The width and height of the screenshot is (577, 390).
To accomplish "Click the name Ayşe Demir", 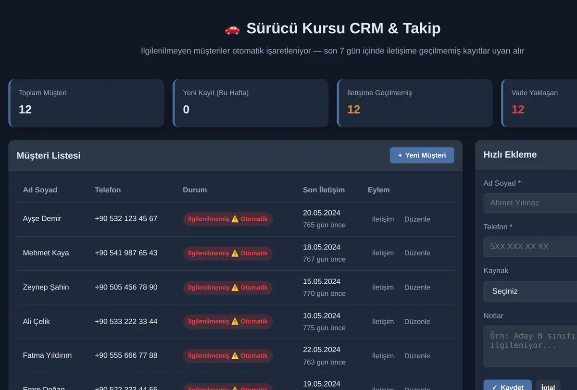I will tap(42, 219).
